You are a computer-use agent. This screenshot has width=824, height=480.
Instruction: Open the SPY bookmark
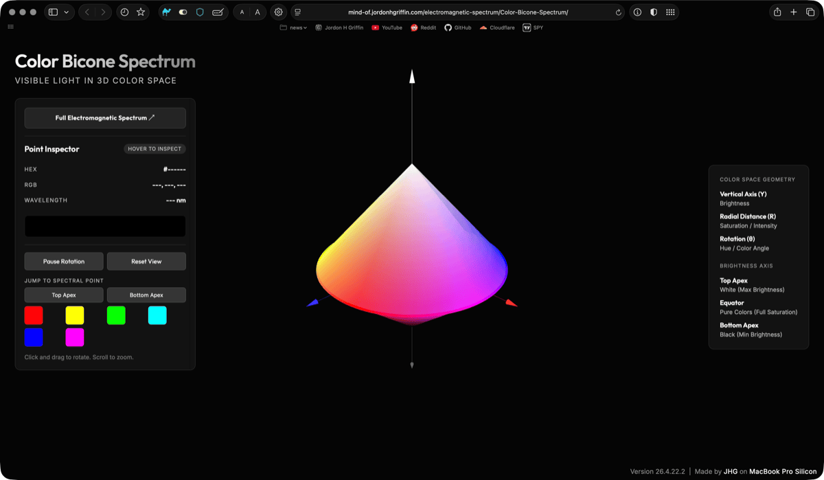point(533,27)
